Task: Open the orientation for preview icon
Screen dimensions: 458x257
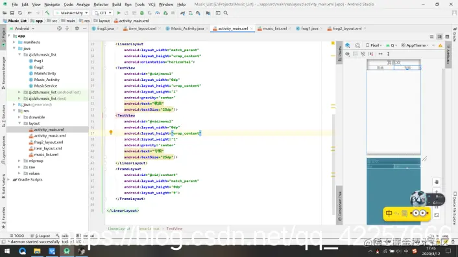Action: pos(357,45)
